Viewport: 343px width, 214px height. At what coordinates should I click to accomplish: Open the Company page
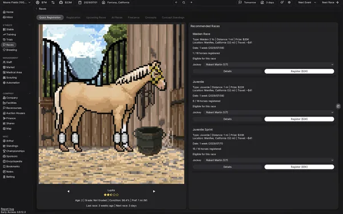(10, 98)
